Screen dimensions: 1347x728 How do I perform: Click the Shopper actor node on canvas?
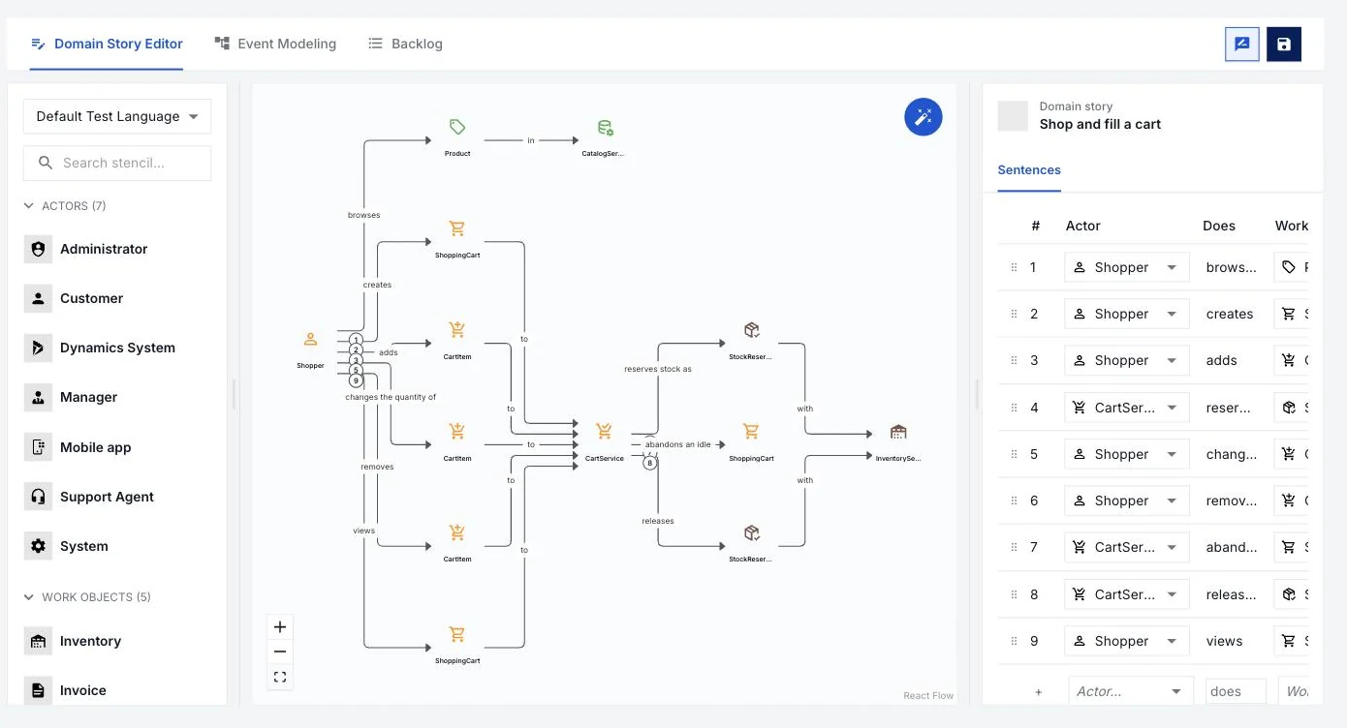pos(310,350)
